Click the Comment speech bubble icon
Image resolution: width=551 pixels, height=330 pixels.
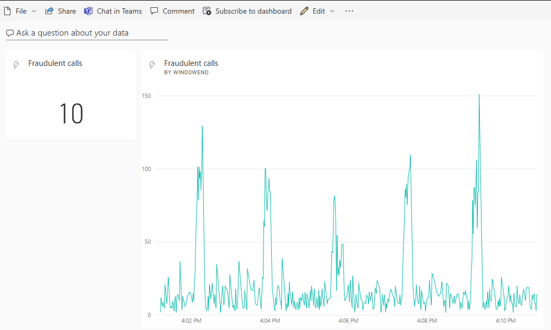pos(154,12)
